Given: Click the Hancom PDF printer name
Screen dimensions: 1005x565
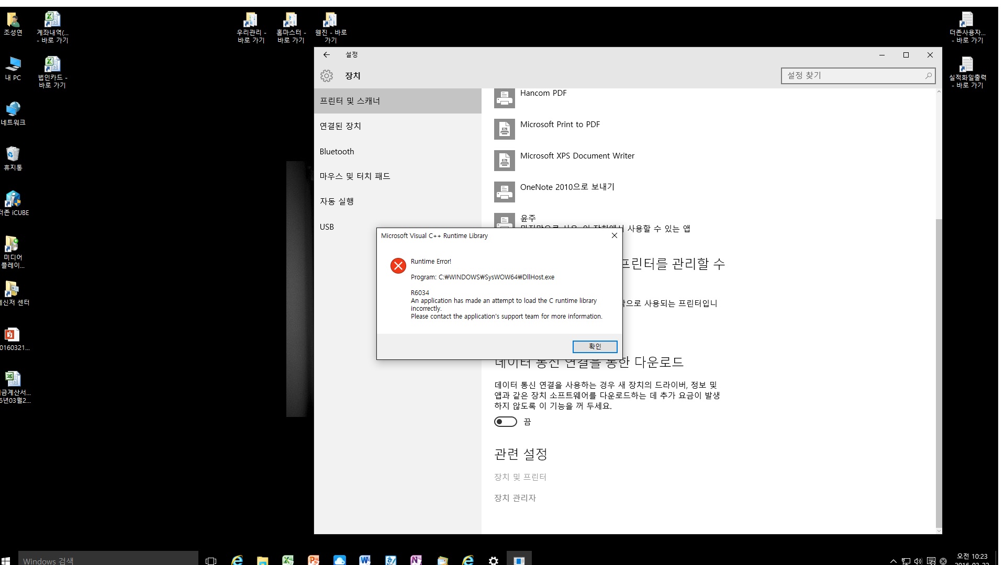Looking at the screenshot, I should coord(543,93).
